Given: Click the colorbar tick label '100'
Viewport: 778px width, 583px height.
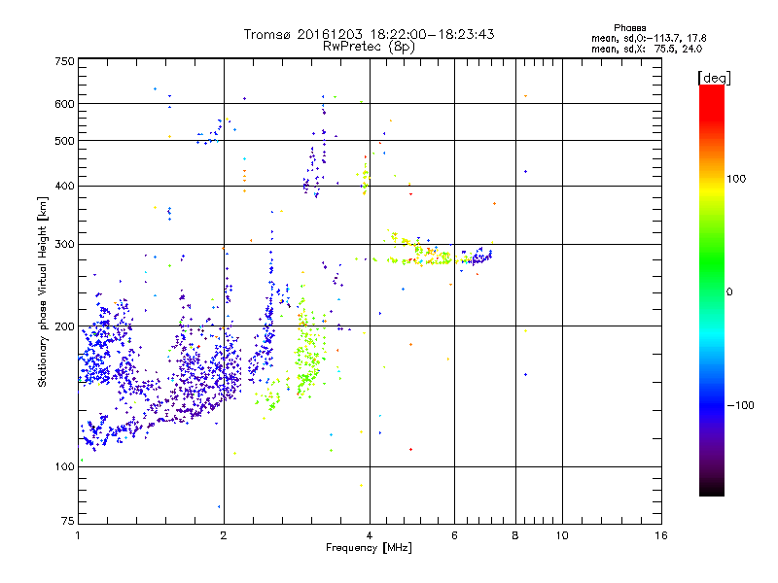Looking at the screenshot, I should point(736,179).
